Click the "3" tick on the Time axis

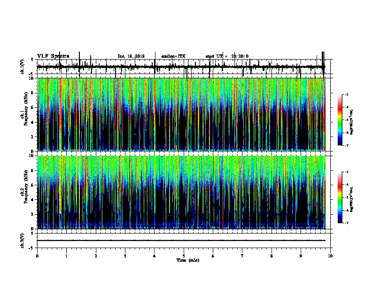pos(125,256)
